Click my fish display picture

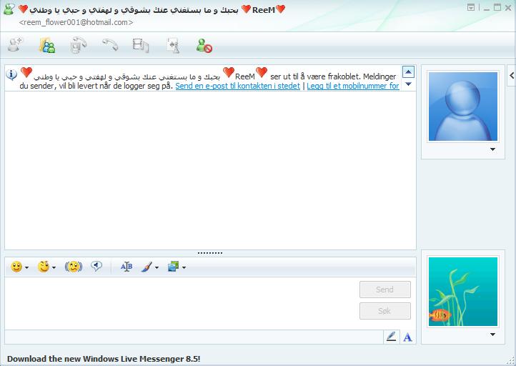[x=463, y=292]
